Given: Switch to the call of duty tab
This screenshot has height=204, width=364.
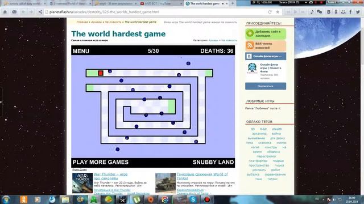Looking at the screenshot, I should [24, 3].
